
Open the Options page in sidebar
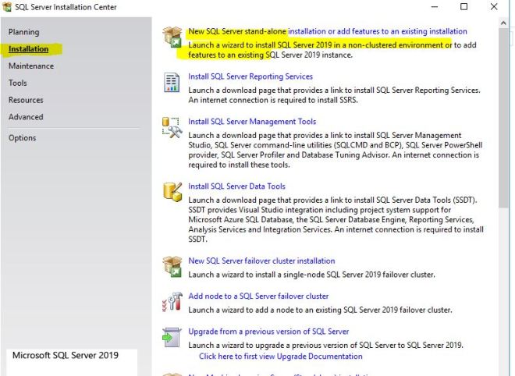click(x=22, y=138)
